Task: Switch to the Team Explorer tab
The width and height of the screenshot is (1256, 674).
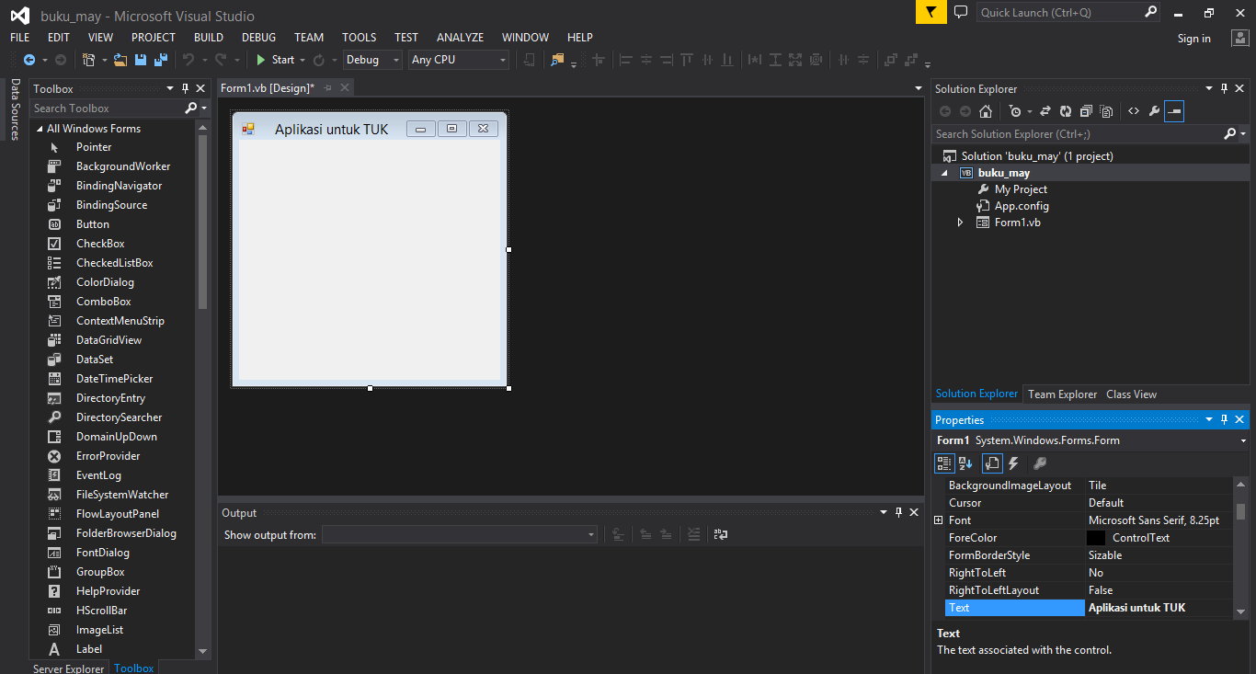Action: point(1062,394)
